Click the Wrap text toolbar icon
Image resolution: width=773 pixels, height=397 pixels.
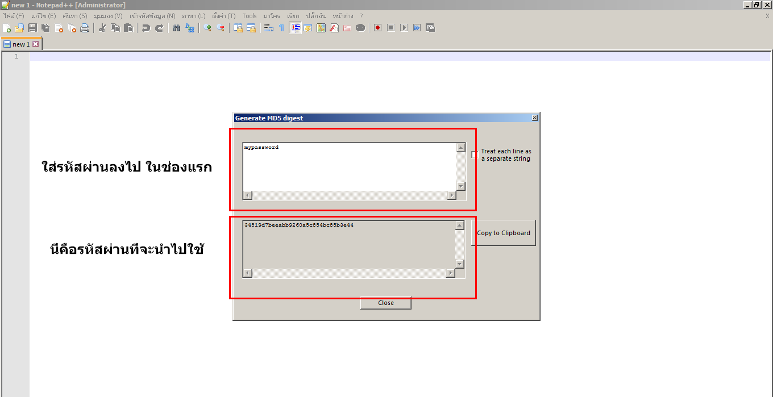(x=268, y=28)
